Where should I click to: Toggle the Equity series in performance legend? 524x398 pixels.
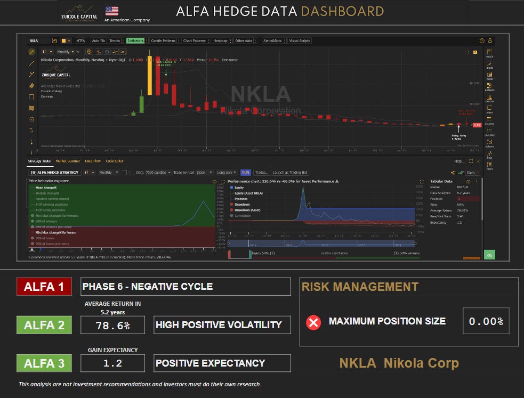tap(237, 188)
